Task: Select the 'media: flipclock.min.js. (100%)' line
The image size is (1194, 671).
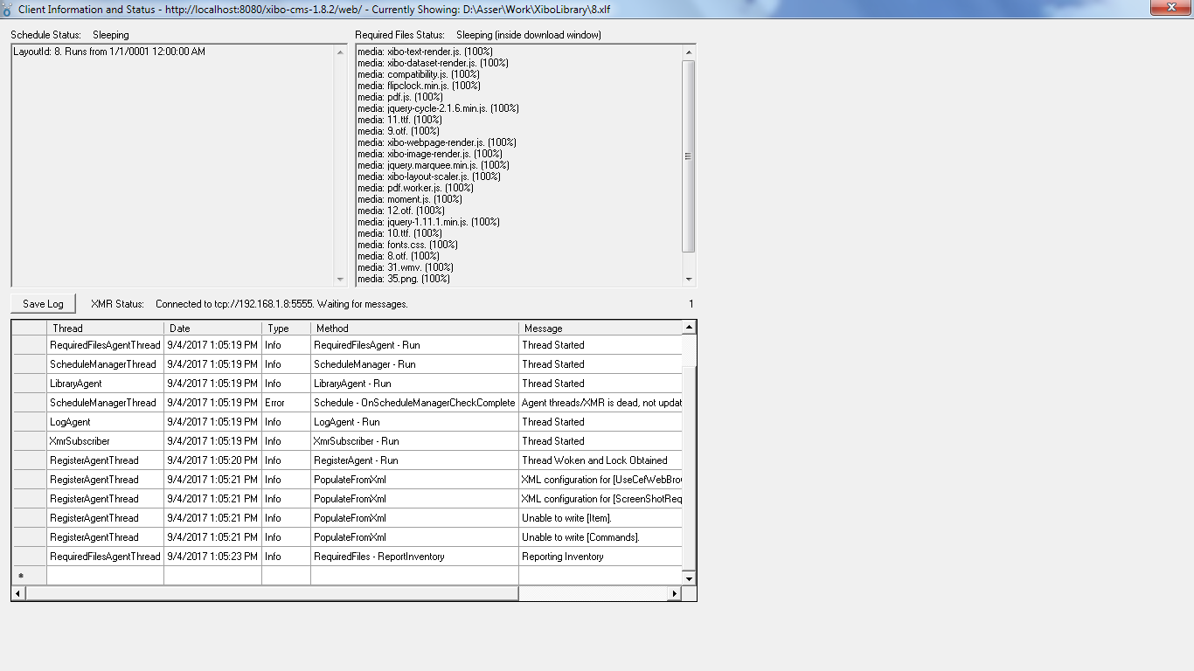Action: 419,86
